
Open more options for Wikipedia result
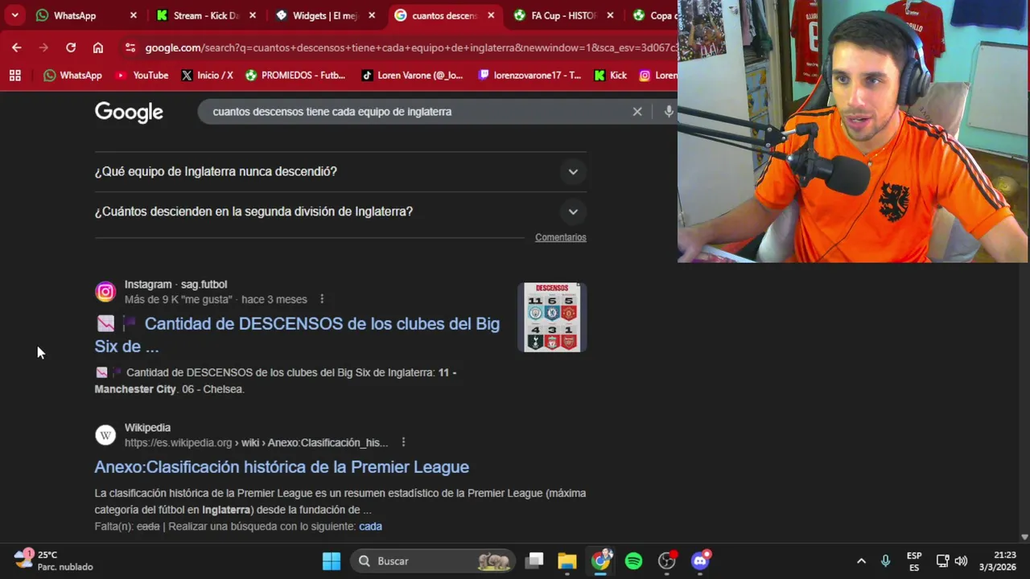point(403,442)
